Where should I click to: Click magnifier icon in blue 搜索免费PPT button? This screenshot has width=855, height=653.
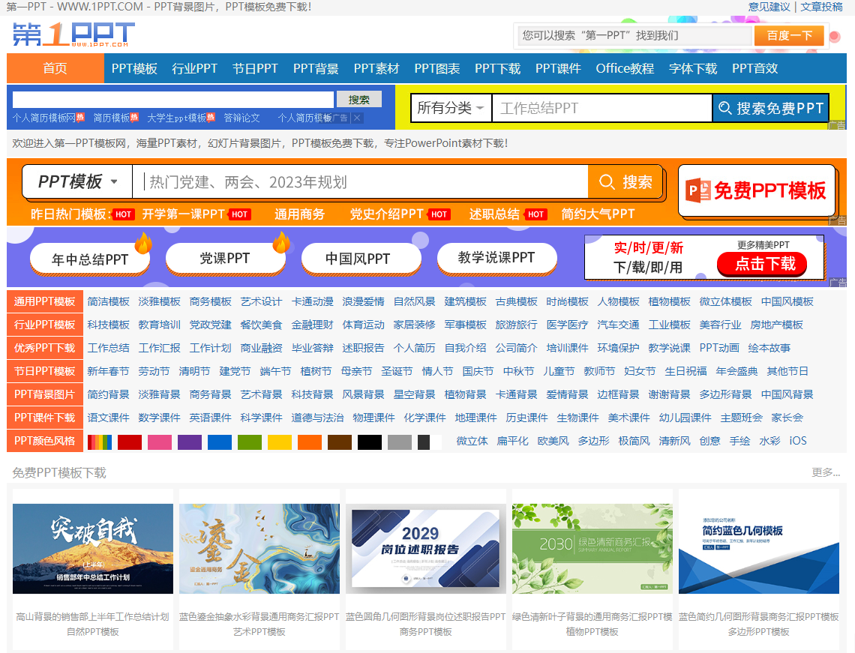point(724,109)
